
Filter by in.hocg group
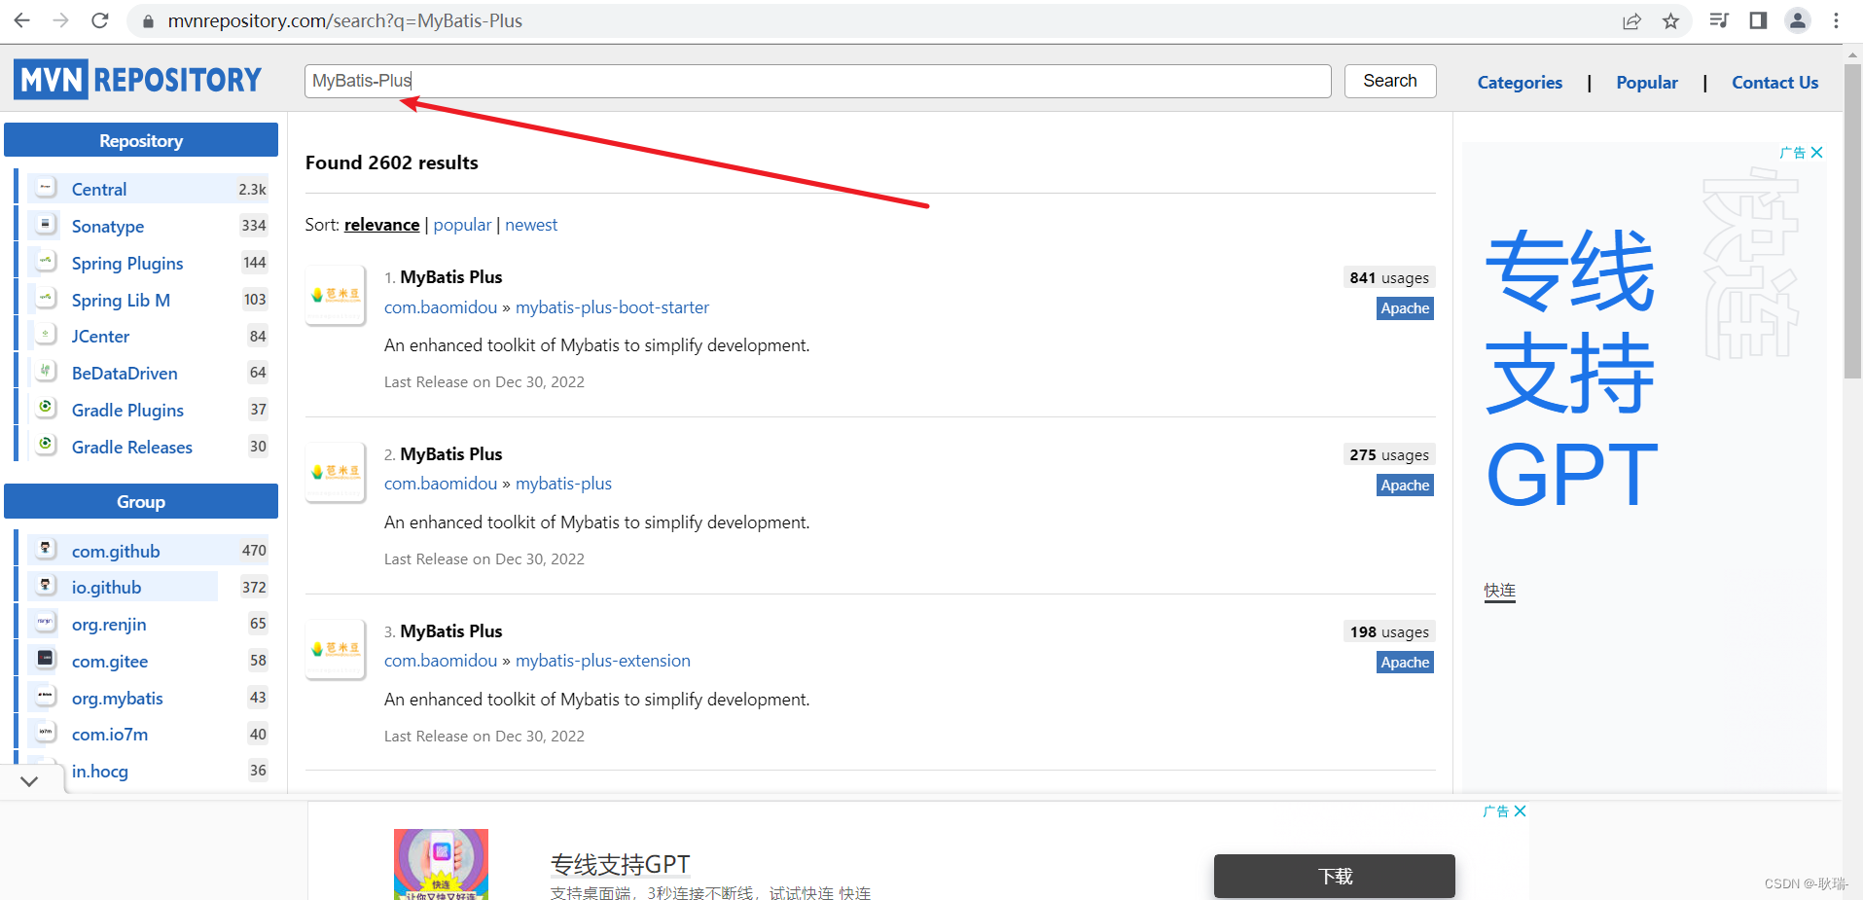(100, 772)
